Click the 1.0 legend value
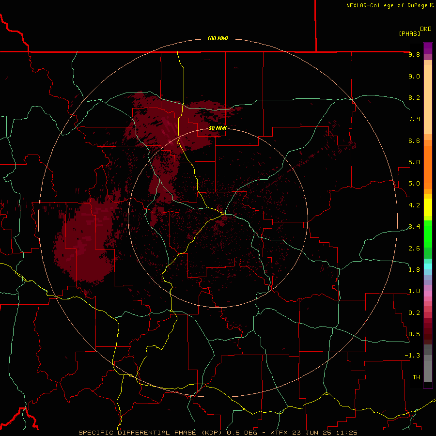 (x=414, y=291)
